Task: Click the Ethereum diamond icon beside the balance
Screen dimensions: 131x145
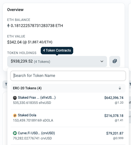Action: (8, 26)
